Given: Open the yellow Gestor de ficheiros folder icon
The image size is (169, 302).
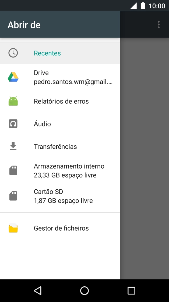Looking at the screenshot, I should pyautogui.click(x=13, y=228).
